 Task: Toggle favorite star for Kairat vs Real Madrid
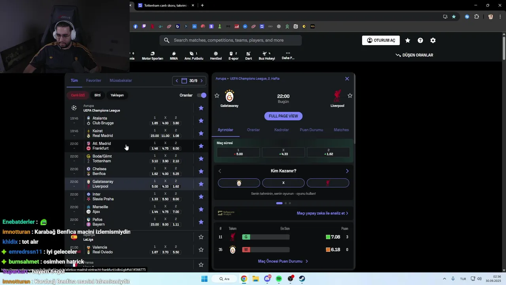coord(201,133)
